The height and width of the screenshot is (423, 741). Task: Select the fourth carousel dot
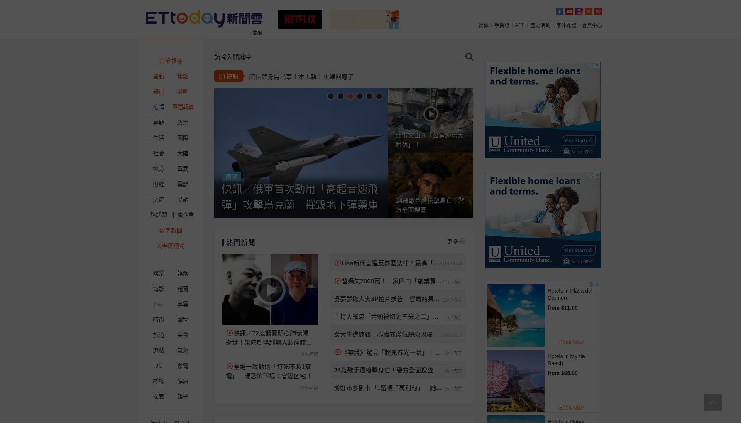pos(360,96)
